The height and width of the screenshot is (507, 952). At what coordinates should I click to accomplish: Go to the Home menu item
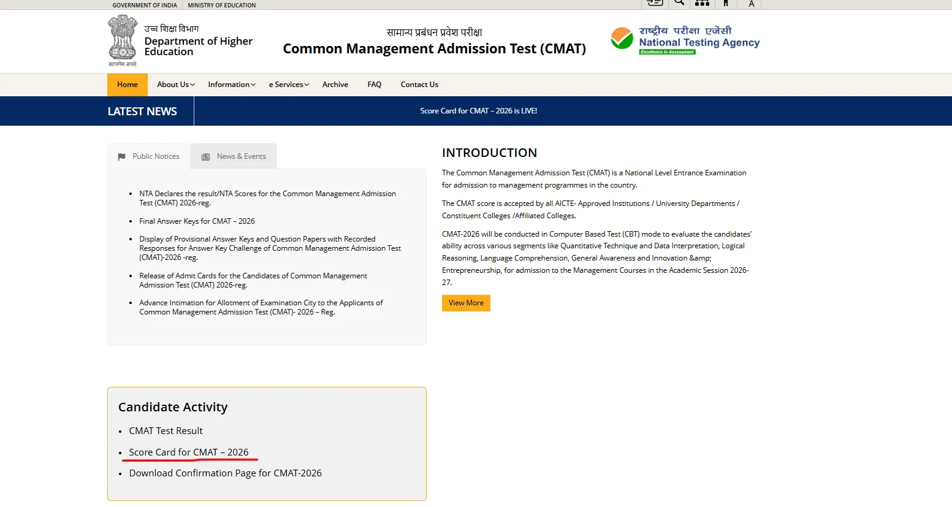[128, 85]
